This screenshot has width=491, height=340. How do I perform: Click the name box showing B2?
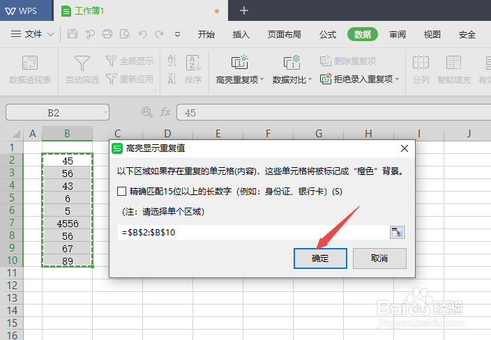pyautogui.click(x=53, y=113)
